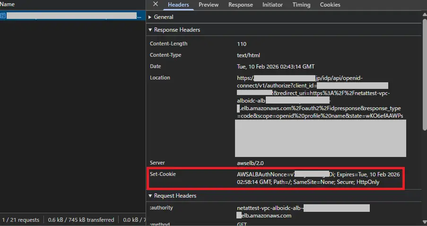427x226 pixels.
Task: Open the Response tab
Action: (x=240, y=5)
